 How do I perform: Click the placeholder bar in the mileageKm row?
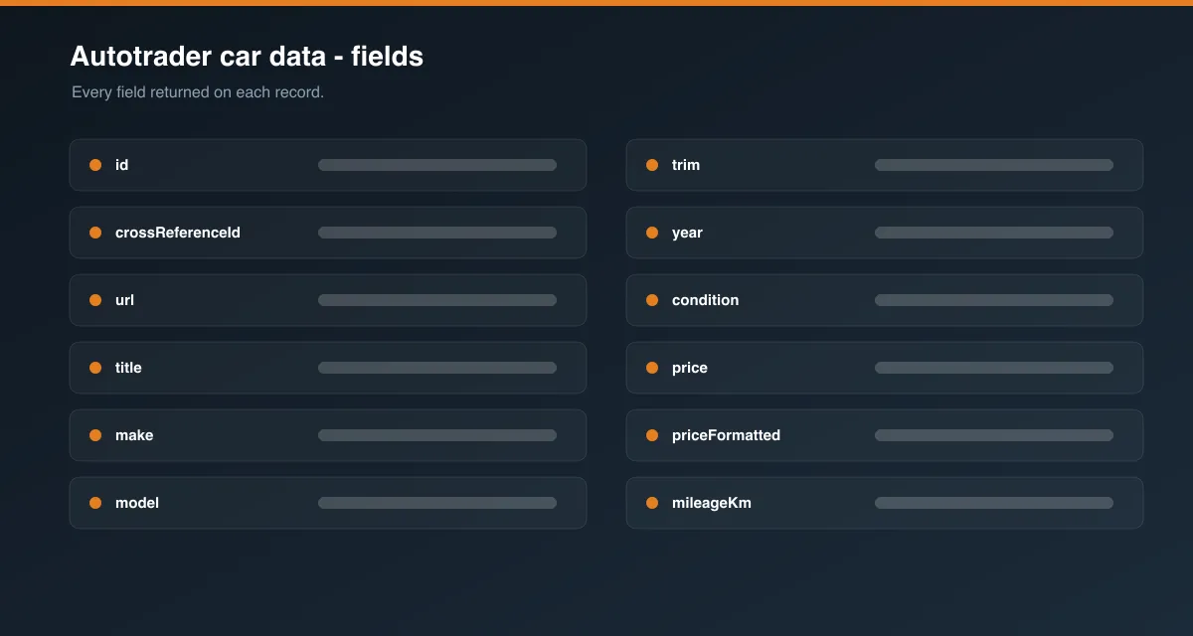pyautogui.click(x=994, y=503)
